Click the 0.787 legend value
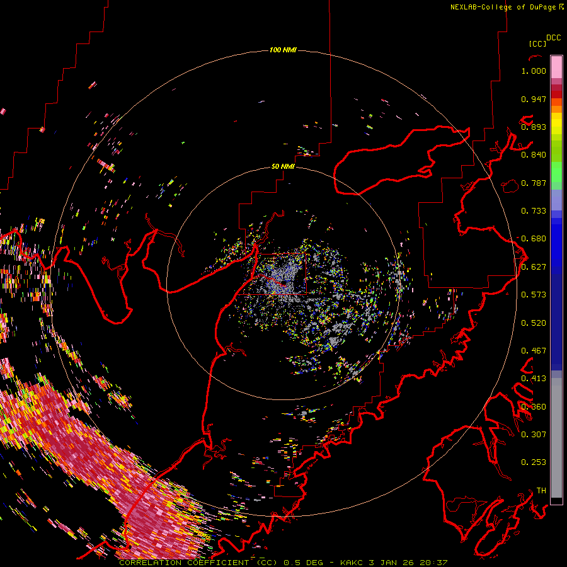Image resolution: width=567 pixels, height=567 pixels. pyautogui.click(x=534, y=183)
